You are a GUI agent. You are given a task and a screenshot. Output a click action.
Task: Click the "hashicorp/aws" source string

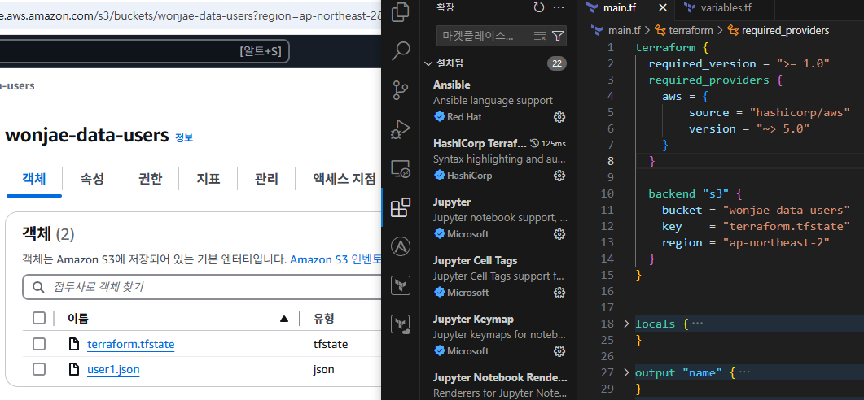click(800, 112)
